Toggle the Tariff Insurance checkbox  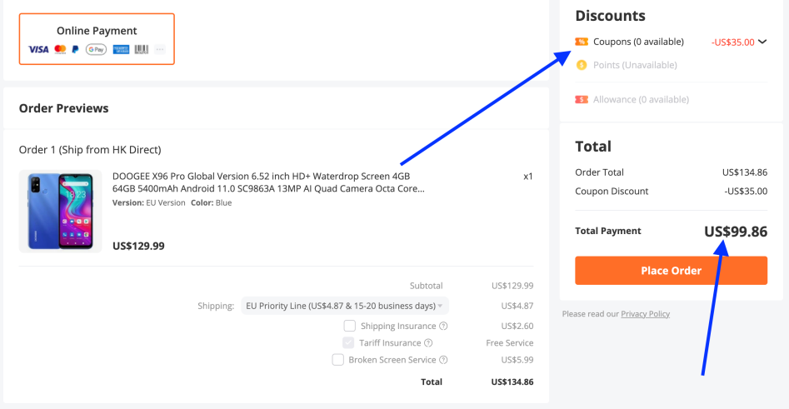[x=348, y=343]
